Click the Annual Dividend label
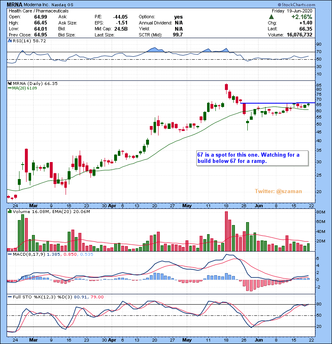 155,23
